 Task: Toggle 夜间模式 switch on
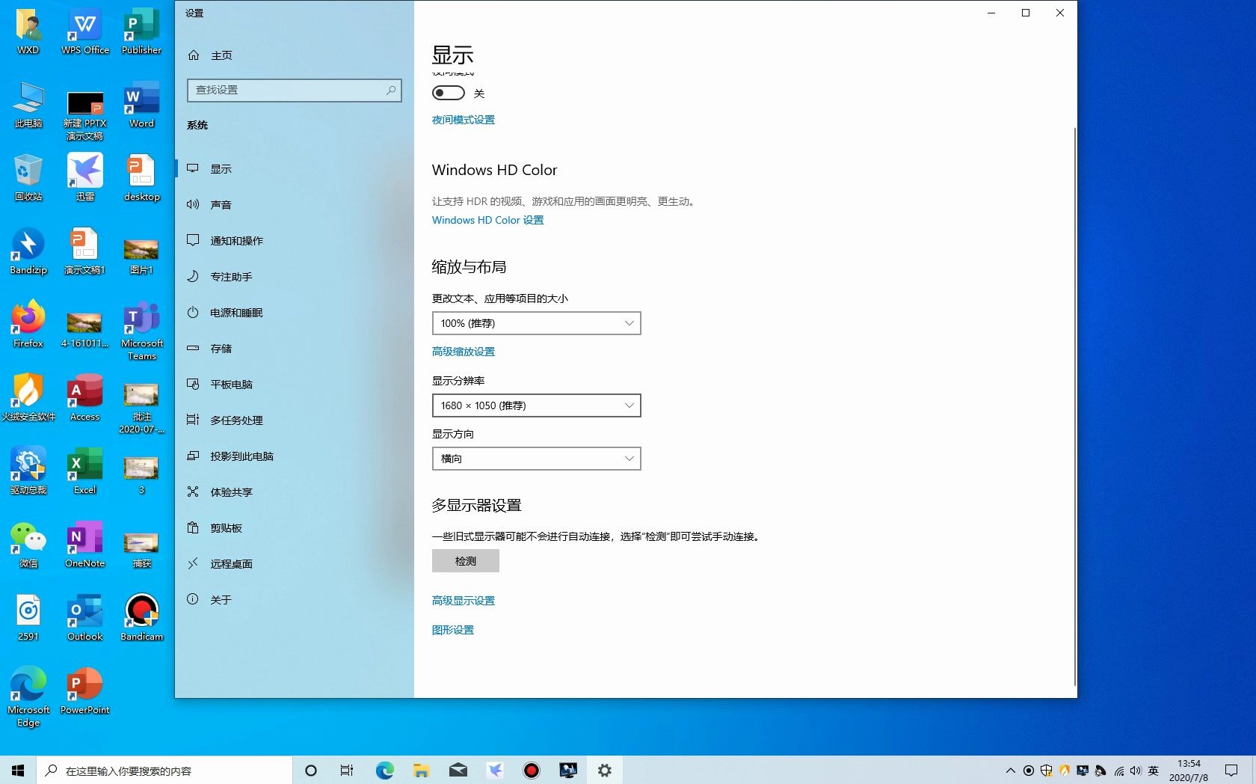coord(448,93)
